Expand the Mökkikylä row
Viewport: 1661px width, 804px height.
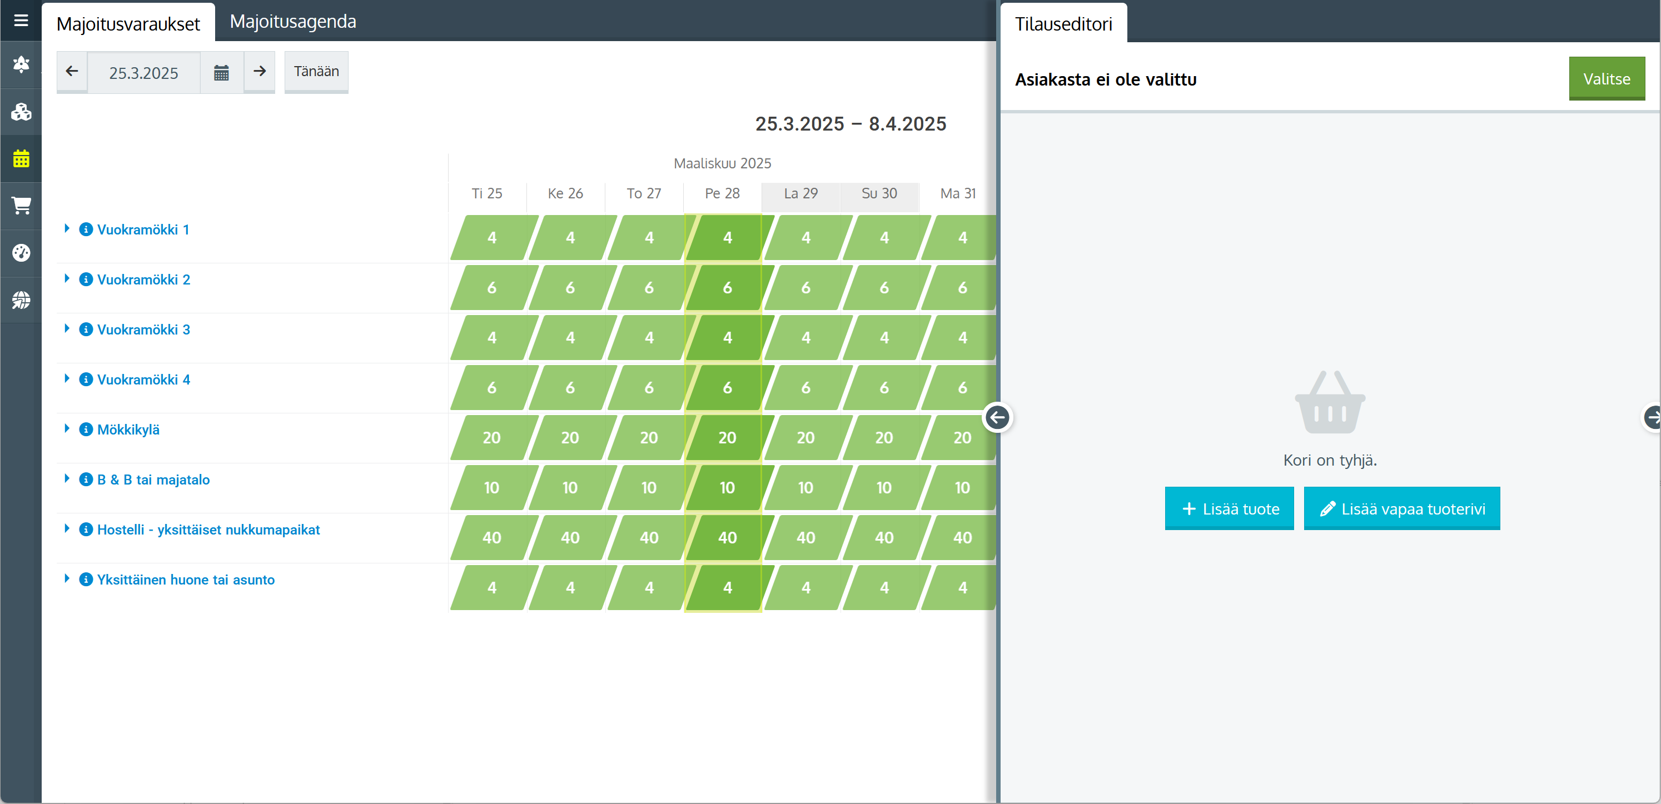[66, 429]
